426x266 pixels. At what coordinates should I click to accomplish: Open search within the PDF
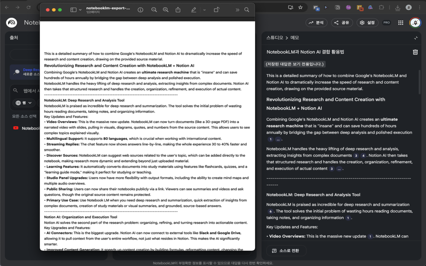pyautogui.click(x=247, y=10)
